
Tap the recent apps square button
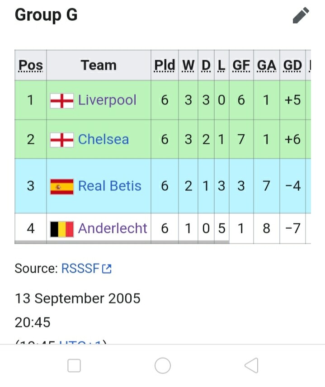point(74,366)
